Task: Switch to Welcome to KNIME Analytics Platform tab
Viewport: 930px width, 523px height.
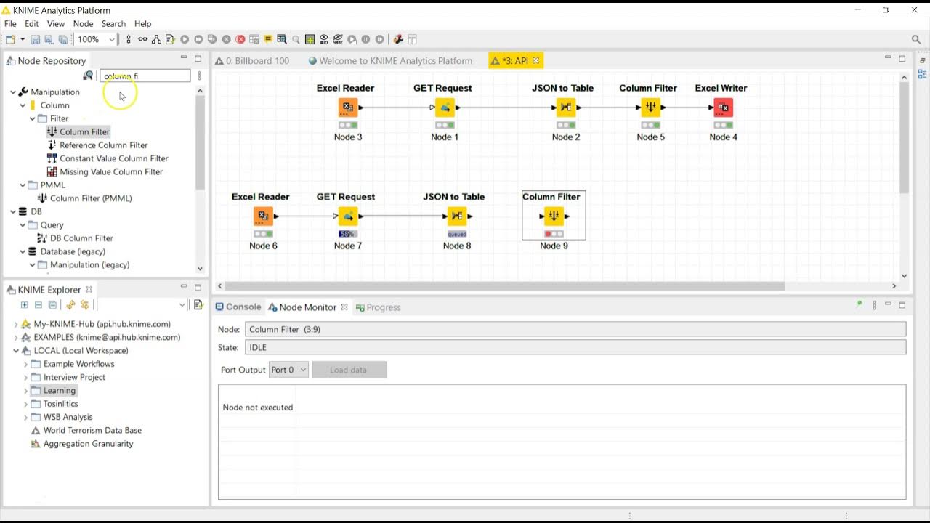Action: pyautogui.click(x=391, y=61)
